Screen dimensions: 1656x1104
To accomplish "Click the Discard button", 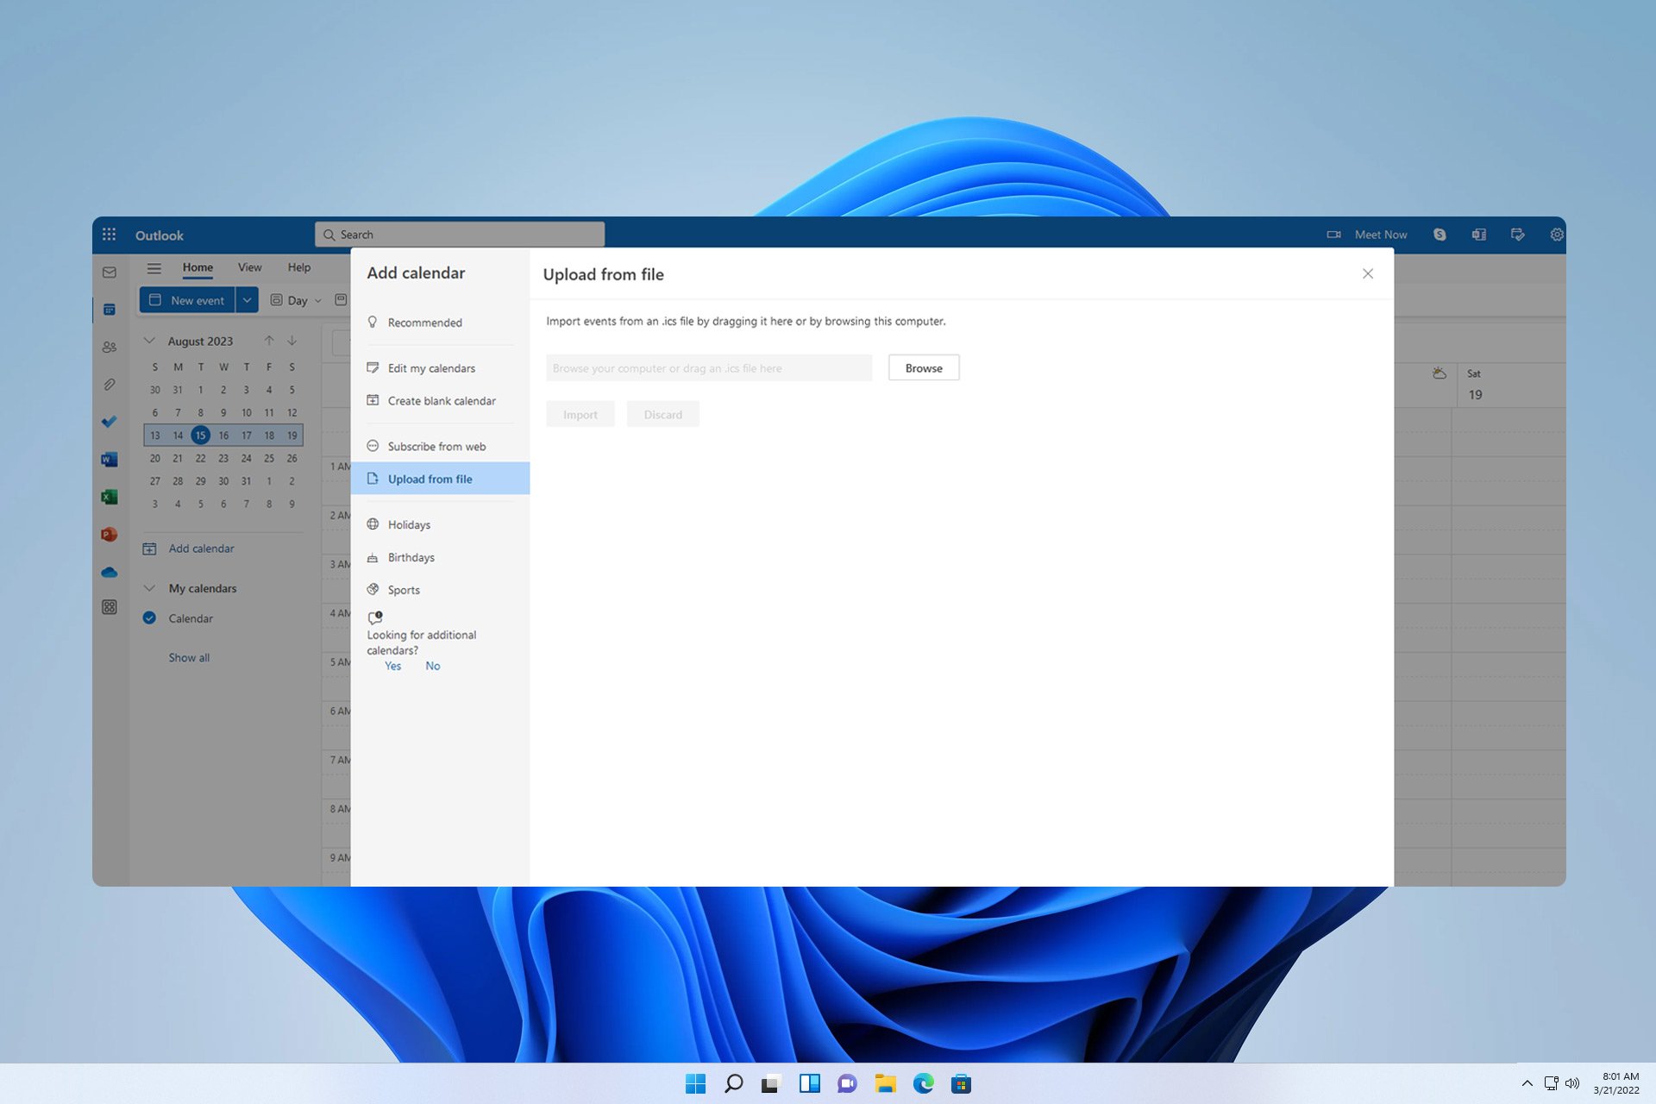I will 663,415.
